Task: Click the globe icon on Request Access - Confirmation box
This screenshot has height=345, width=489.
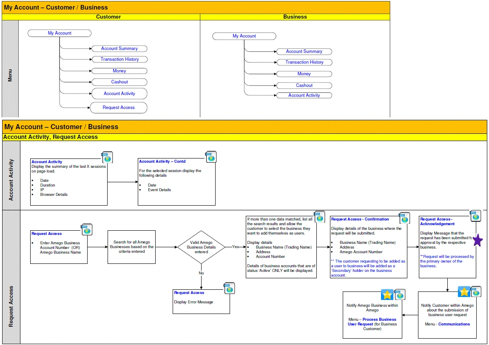Action: (x=404, y=218)
